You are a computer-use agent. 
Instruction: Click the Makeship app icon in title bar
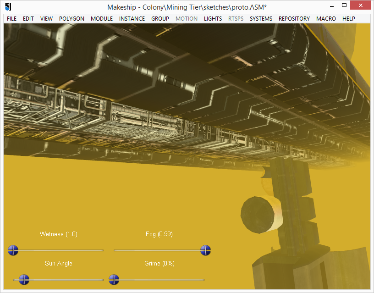pyautogui.click(x=8, y=7)
